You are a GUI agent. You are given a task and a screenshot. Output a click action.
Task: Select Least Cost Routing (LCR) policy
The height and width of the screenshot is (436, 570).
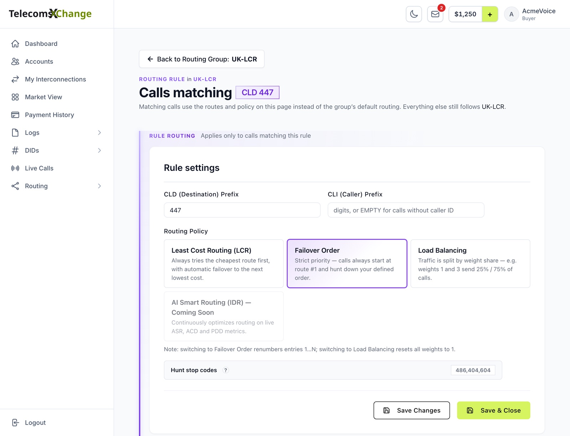coord(224,263)
